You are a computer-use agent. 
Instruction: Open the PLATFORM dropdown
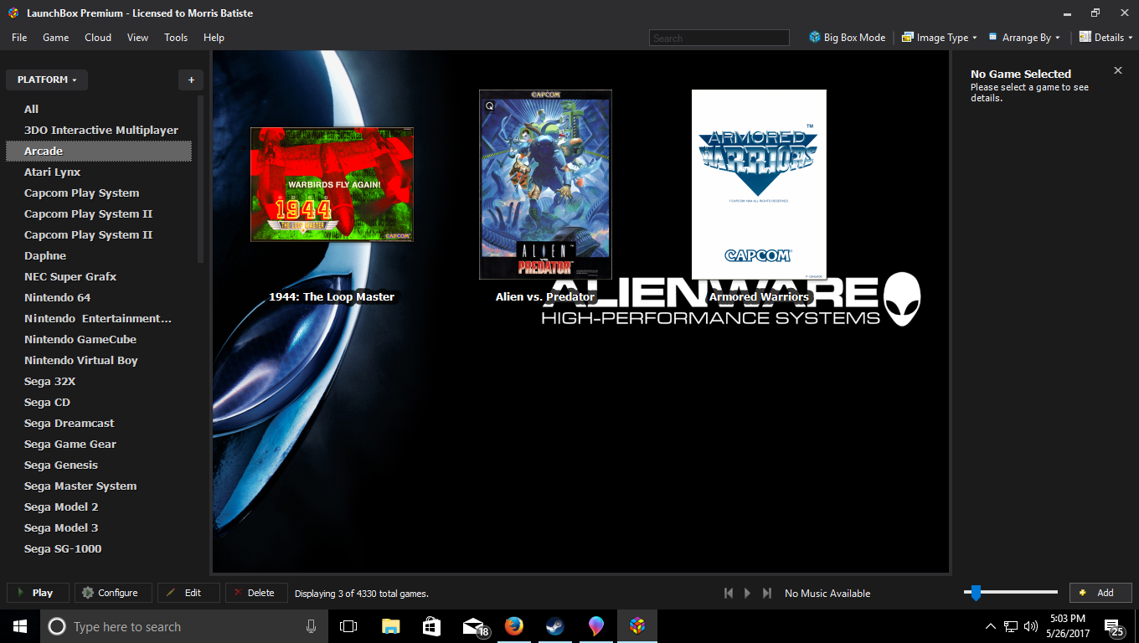pyautogui.click(x=47, y=80)
